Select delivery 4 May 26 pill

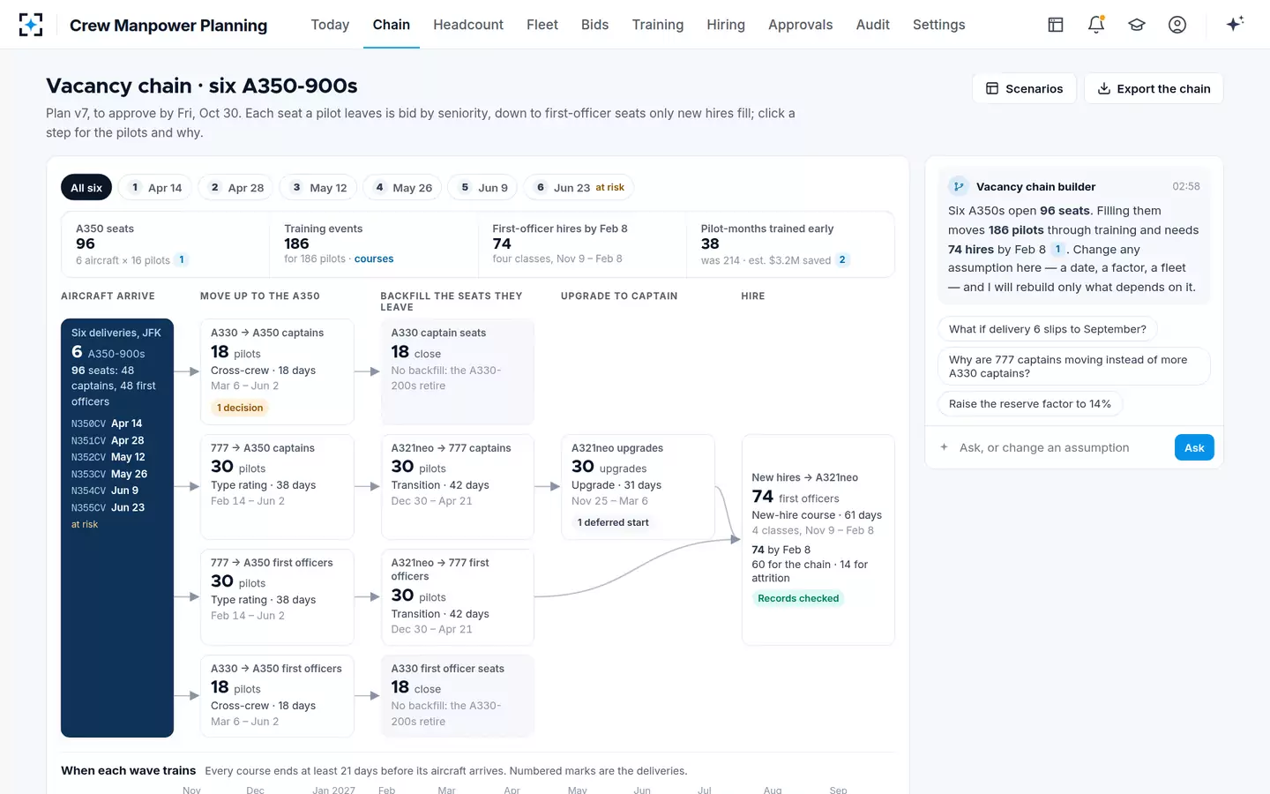click(x=403, y=187)
